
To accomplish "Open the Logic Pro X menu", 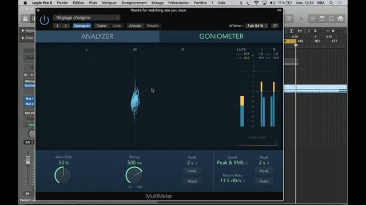I will 42,3.
